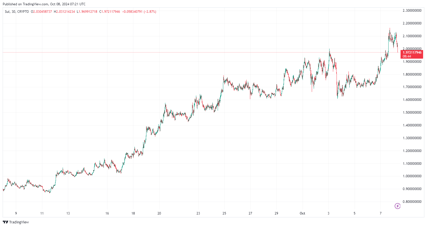The image size is (427, 227).
Task: Click the 1.600000000 price axis label
Action: pos(412,100)
